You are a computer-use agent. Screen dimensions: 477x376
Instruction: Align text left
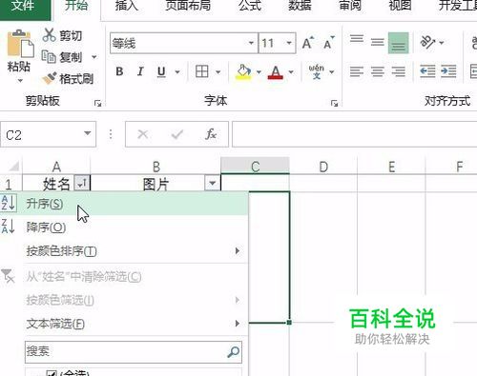[357, 71]
